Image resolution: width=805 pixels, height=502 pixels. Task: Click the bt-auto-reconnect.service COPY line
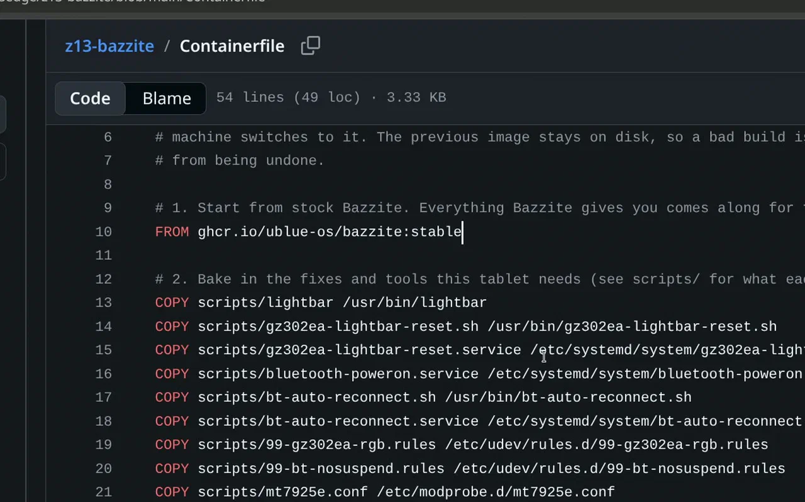(480, 421)
